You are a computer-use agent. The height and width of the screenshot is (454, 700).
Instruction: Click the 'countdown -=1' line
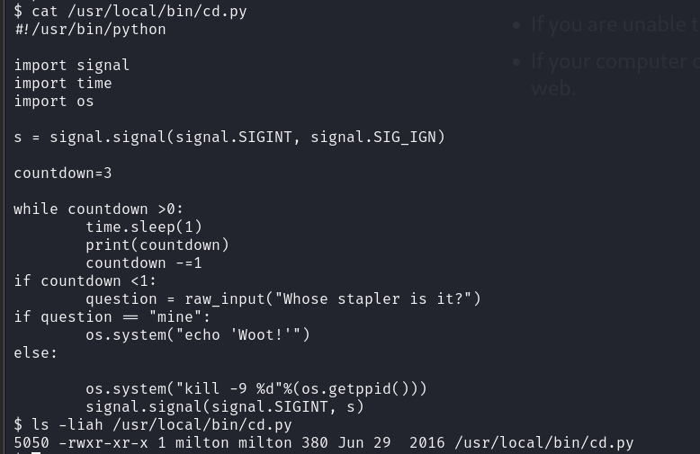144,263
